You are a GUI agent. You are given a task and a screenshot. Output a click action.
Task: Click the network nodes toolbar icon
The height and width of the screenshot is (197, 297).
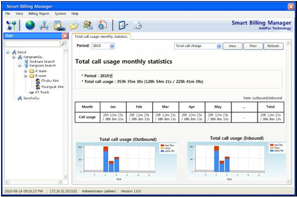[44, 25]
